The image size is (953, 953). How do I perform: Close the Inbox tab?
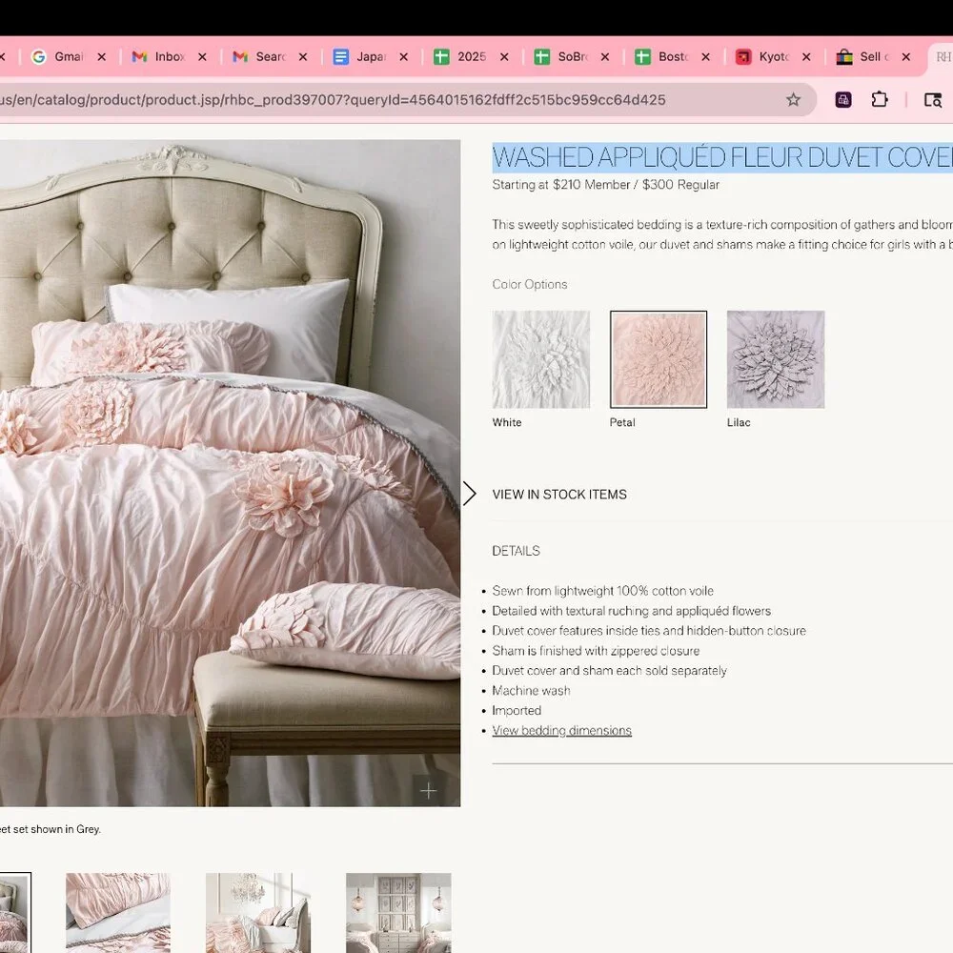coord(202,56)
